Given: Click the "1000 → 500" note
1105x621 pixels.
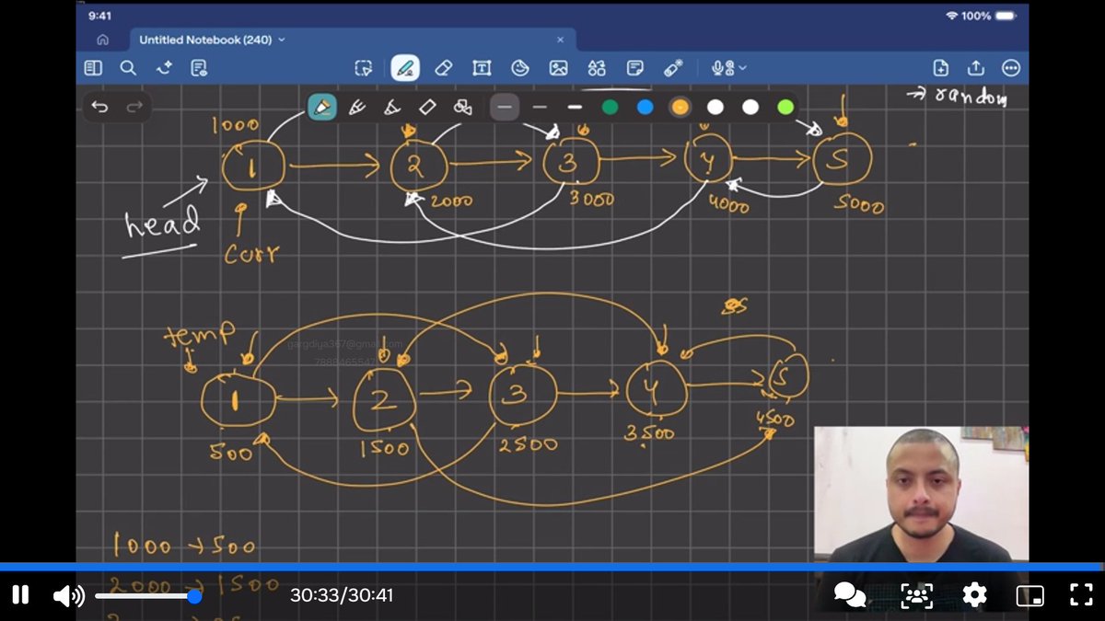Looking at the screenshot, I should coord(184,545).
